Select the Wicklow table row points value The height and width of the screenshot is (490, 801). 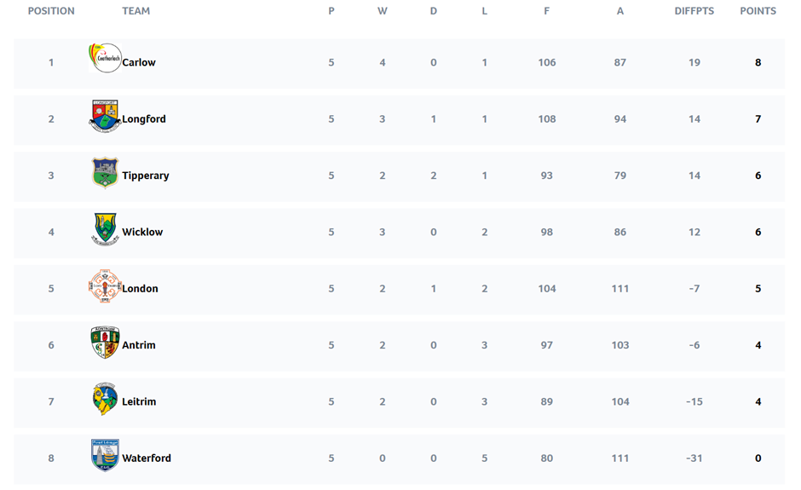coord(758,232)
